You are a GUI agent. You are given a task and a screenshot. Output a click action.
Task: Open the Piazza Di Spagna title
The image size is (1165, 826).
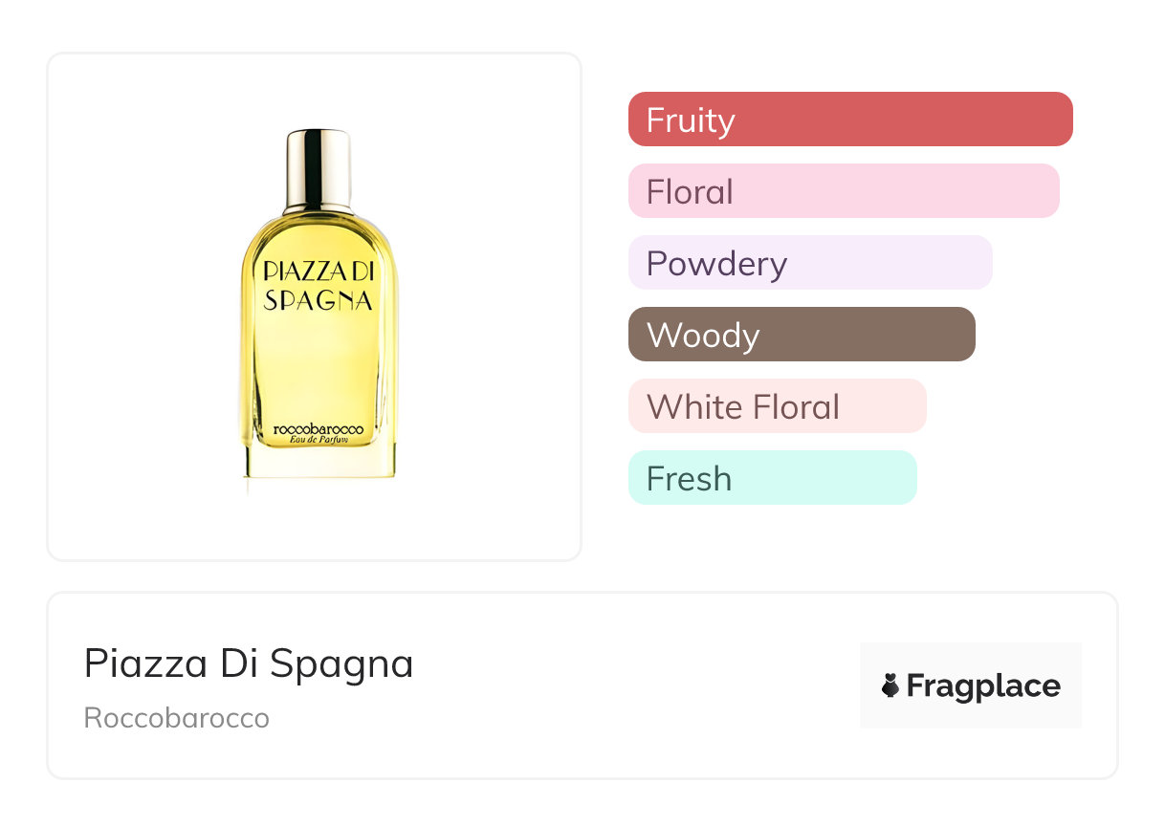[x=249, y=663]
